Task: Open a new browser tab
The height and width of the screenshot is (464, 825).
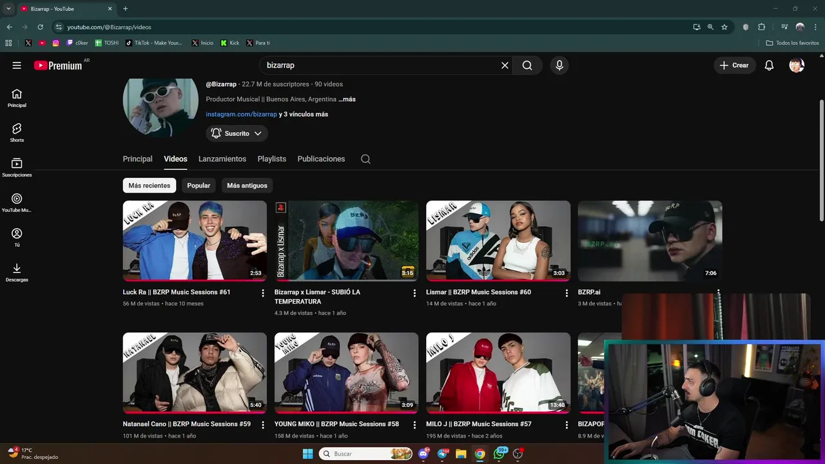Action: point(125,9)
